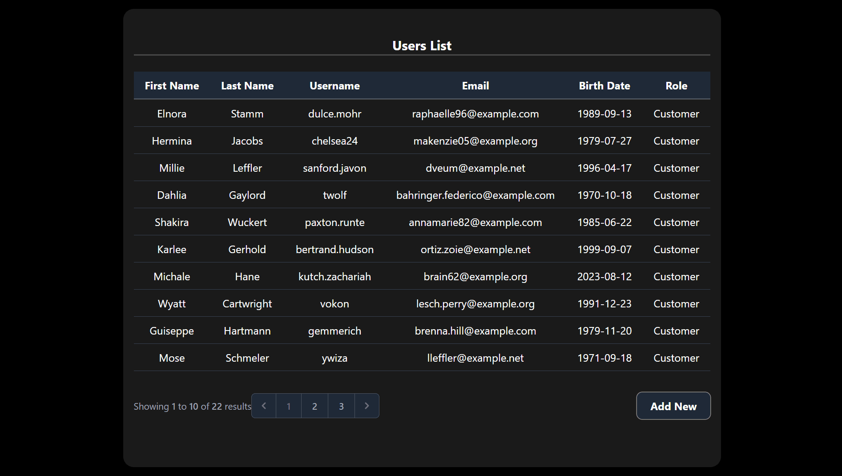
Task: Click the Role column header
Action: click(676, 86)
